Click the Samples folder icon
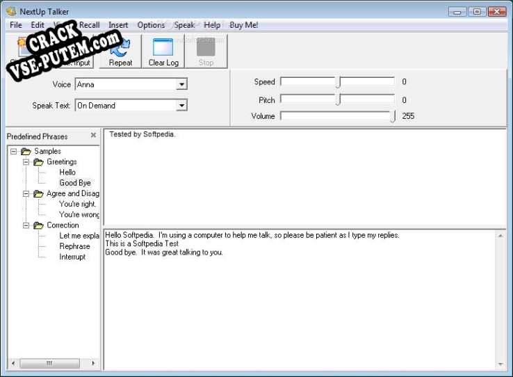 point(26,151)
